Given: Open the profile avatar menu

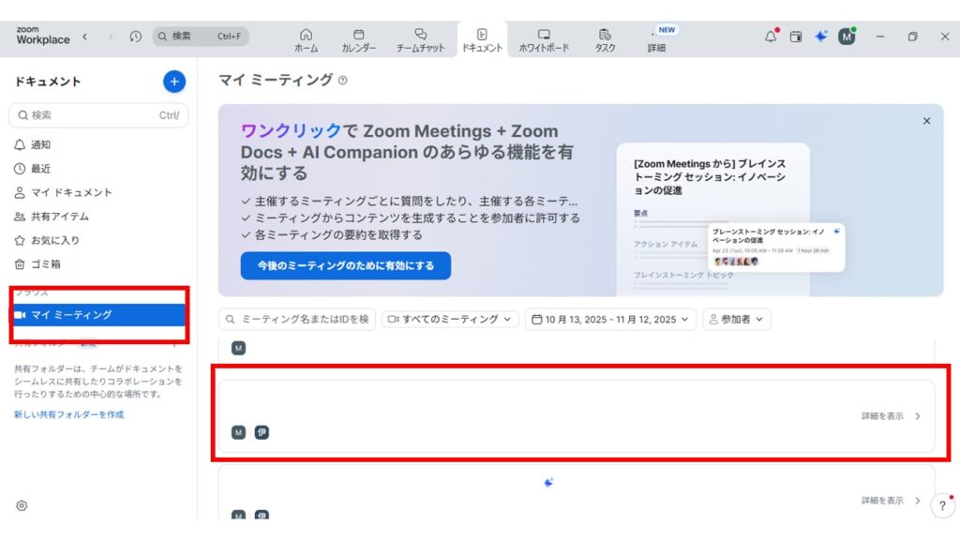Looking at the screenshot, I should point(847,37).
